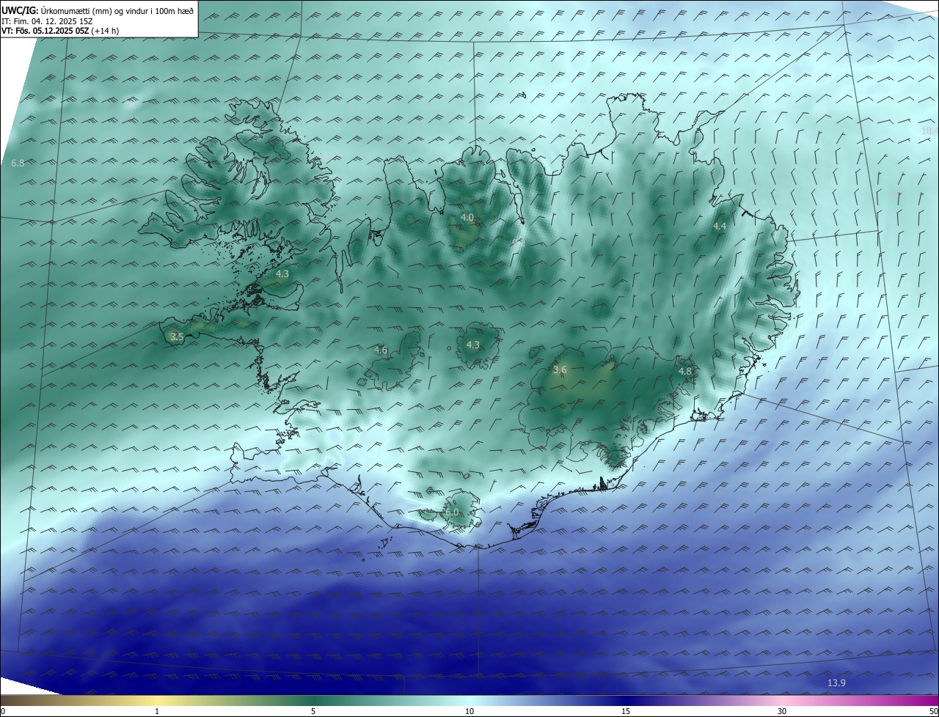Click the 6.0 value on the Mýrdalsjökull glacier

click(452, 512)
